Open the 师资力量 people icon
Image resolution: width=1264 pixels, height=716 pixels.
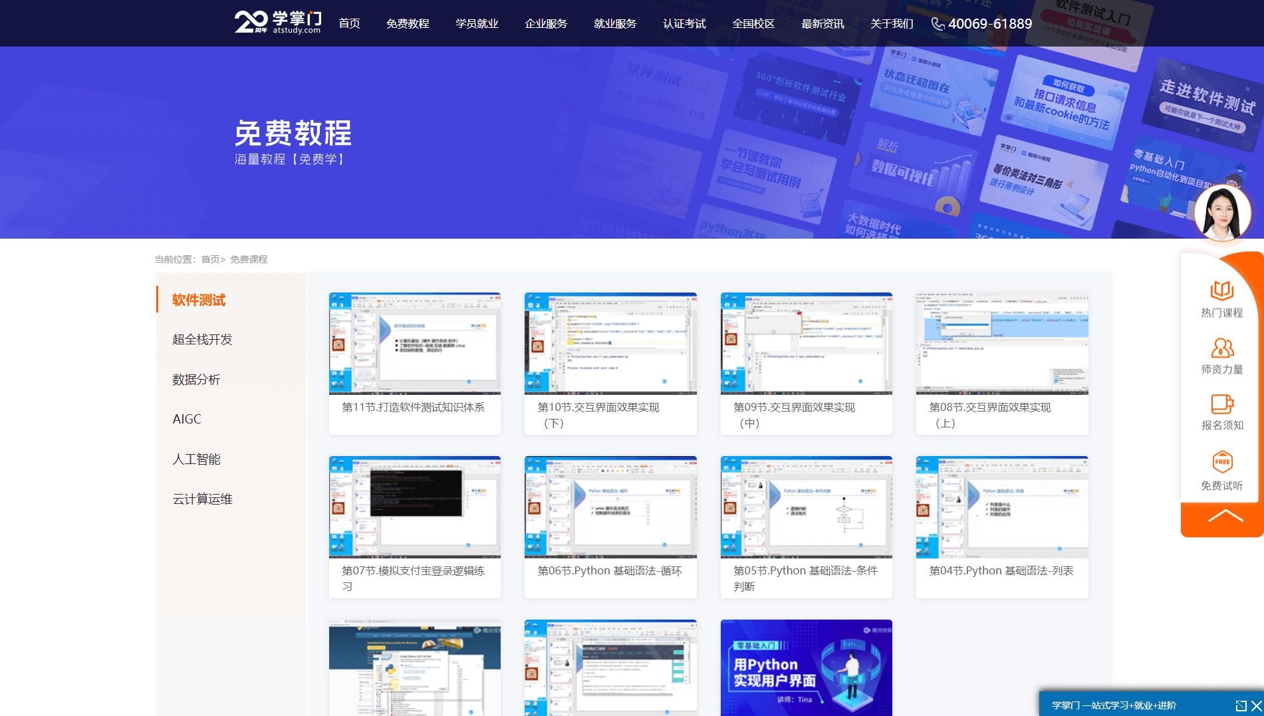pyautogui.click(x=1222, y=348)
